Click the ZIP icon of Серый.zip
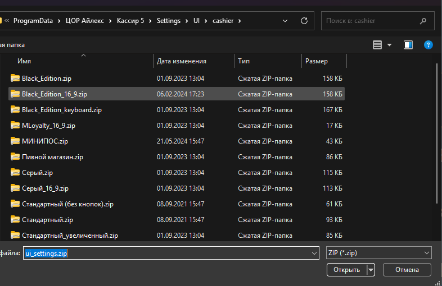This screenshot has width=442, height=286. click(x=15, y=173)
